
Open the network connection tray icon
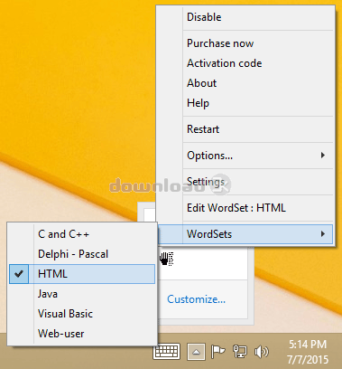tap(240, 352)
